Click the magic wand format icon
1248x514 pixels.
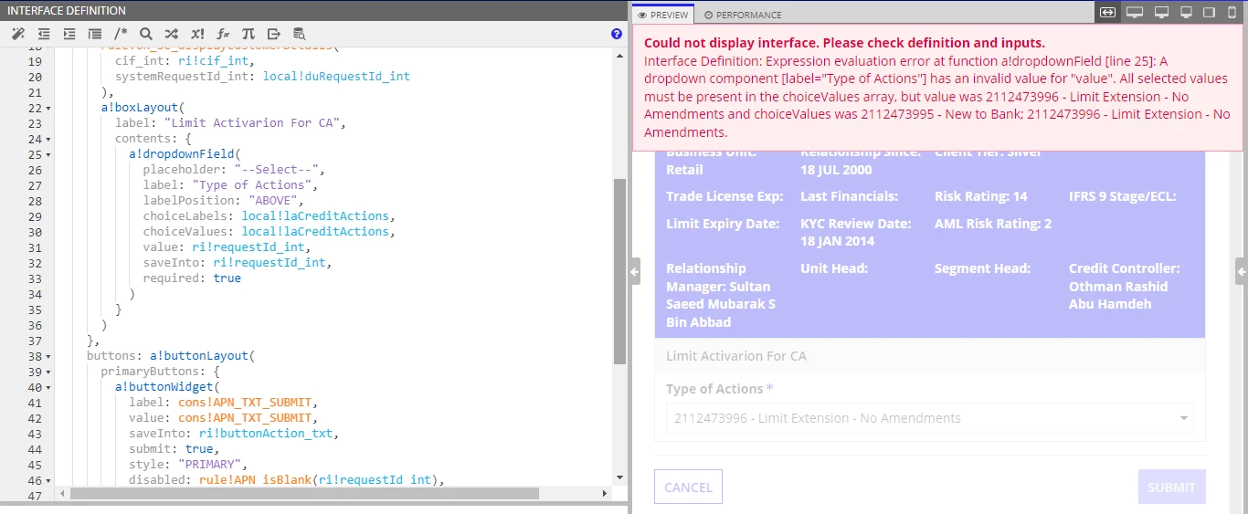(17, 34)
